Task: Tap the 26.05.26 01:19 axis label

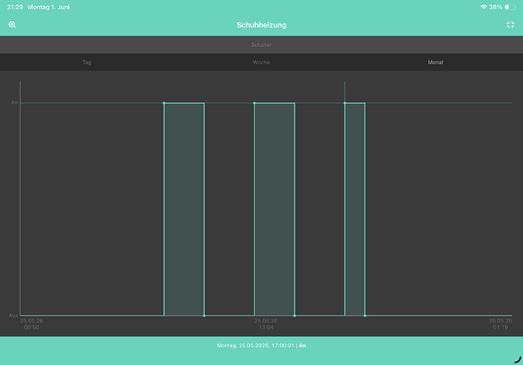Action: click(500, 324)
